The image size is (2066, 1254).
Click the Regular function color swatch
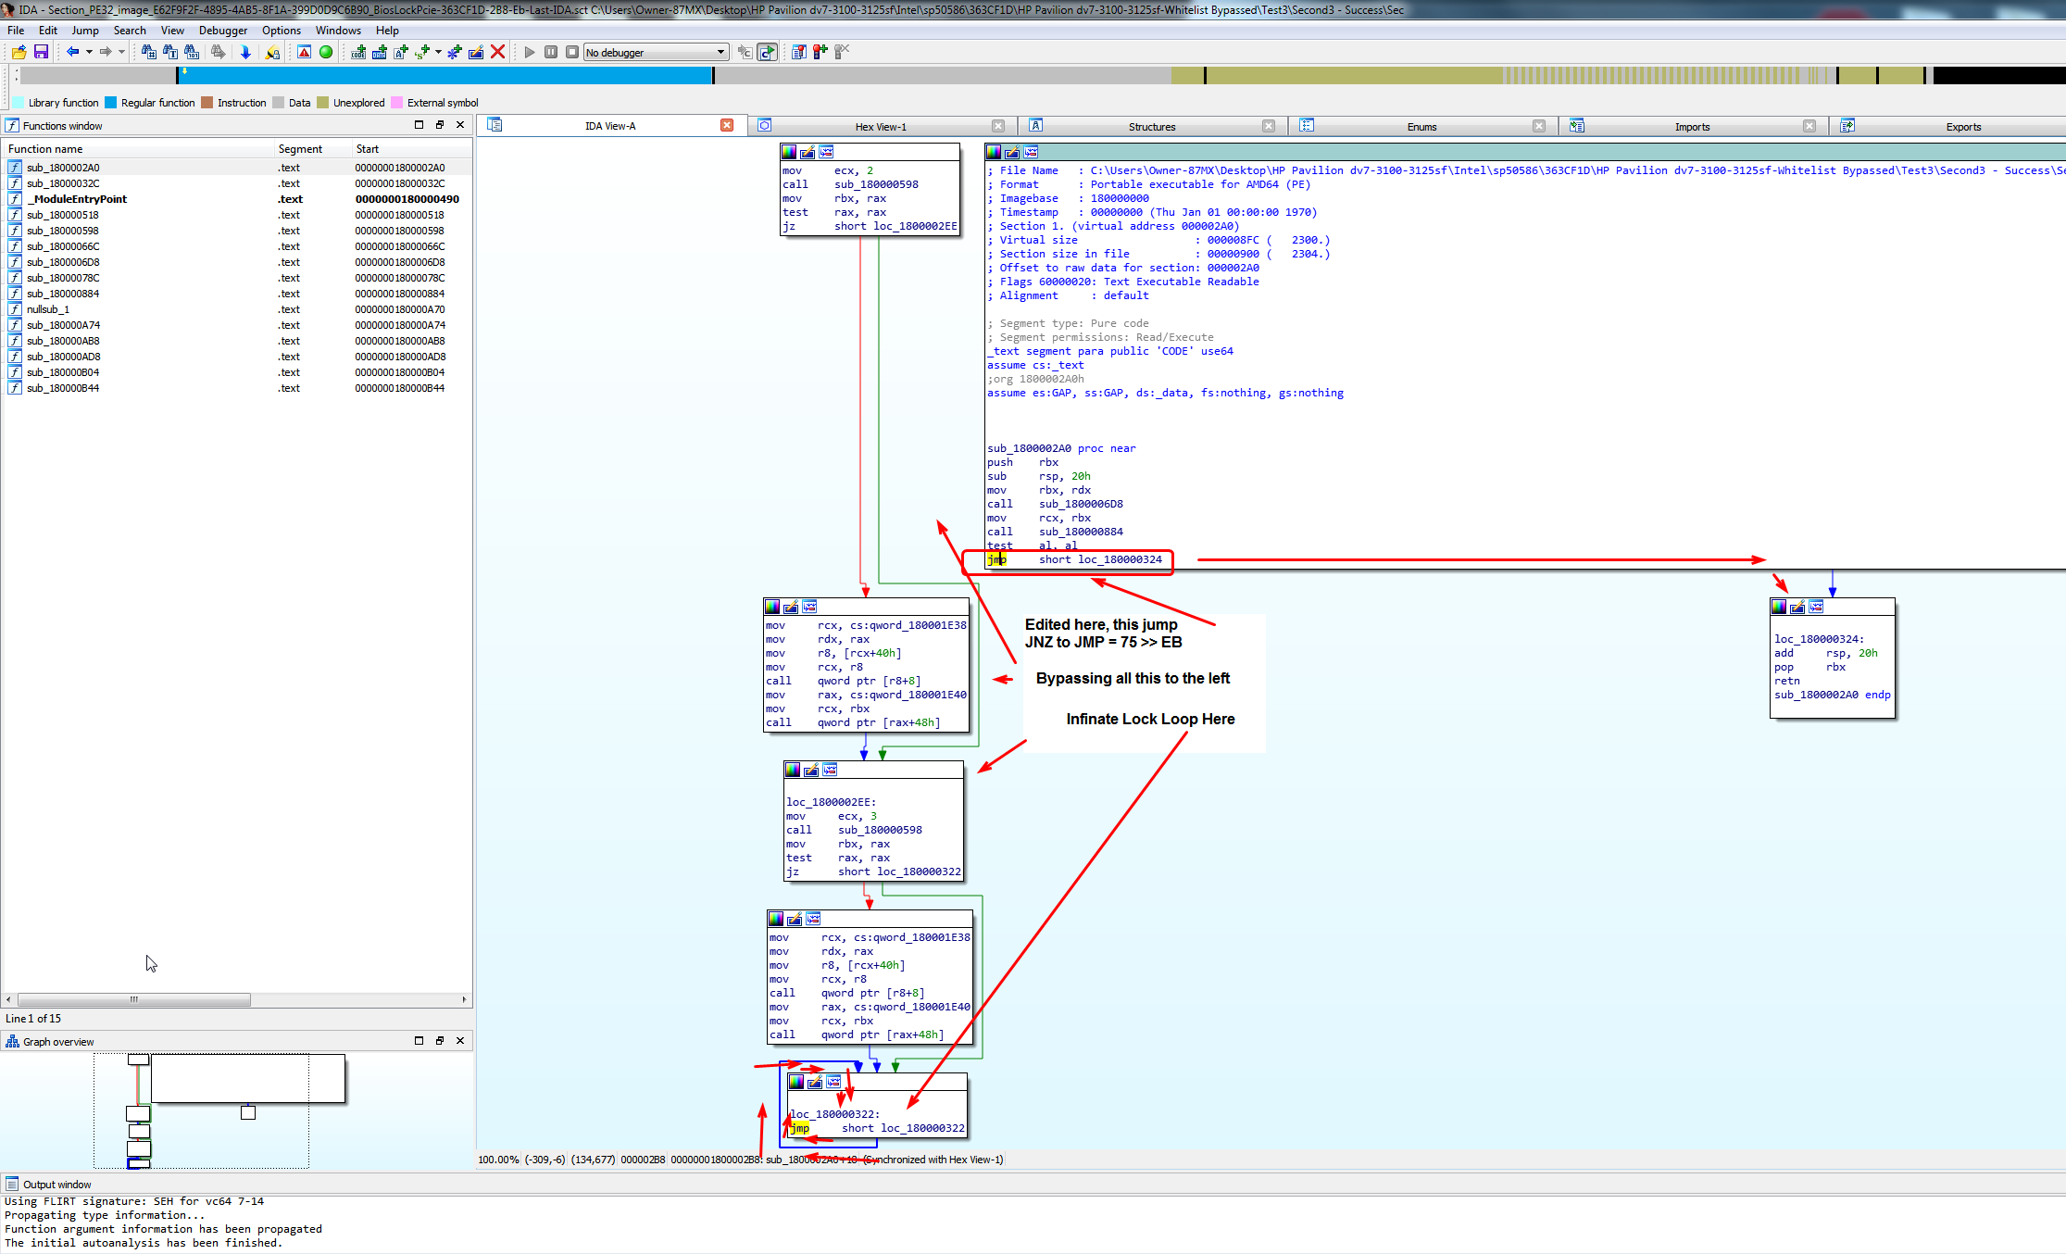point(111,103)
